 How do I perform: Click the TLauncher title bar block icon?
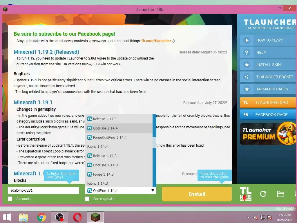click(x=5, y=9)
